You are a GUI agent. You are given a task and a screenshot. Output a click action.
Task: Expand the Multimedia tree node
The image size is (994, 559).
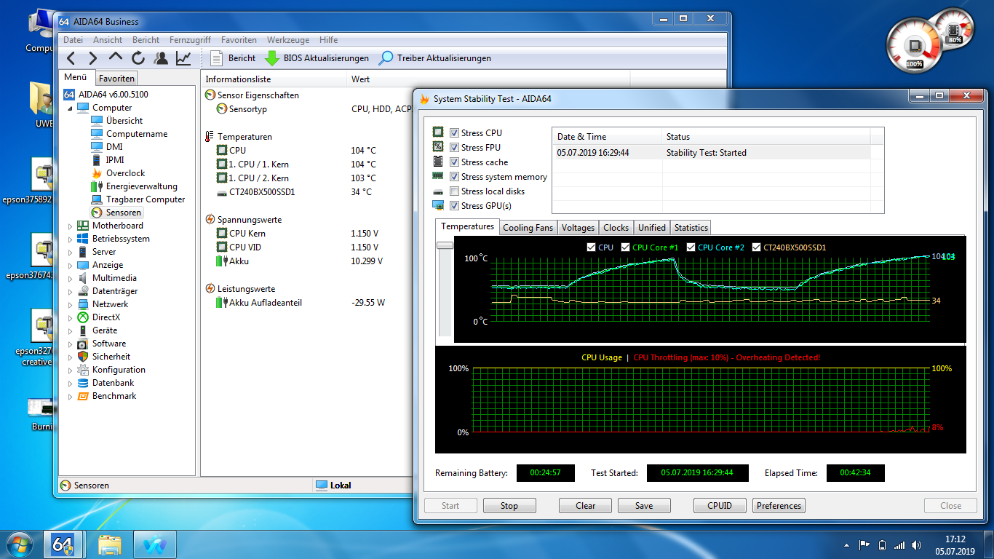[x=71, y=278]
